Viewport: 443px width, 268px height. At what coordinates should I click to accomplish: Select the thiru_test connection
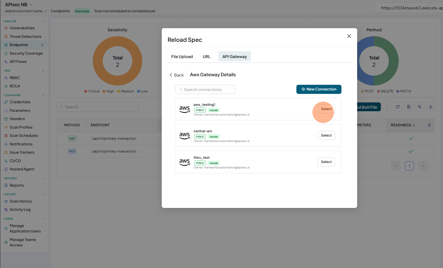326,162
